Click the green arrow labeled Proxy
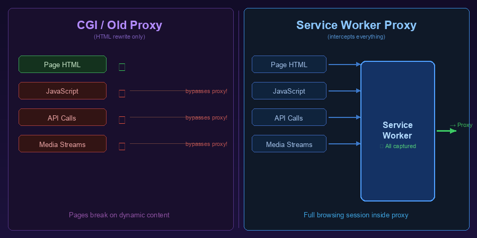The image size is (477, 238). pos(446,131)
